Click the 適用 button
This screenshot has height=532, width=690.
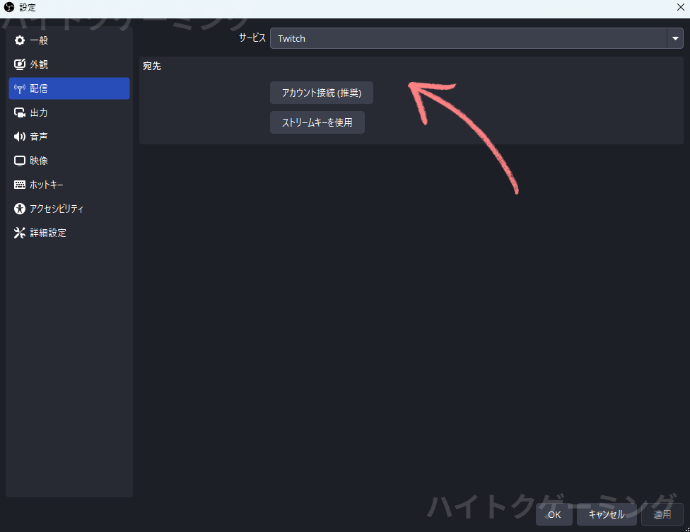pos(662,514)
